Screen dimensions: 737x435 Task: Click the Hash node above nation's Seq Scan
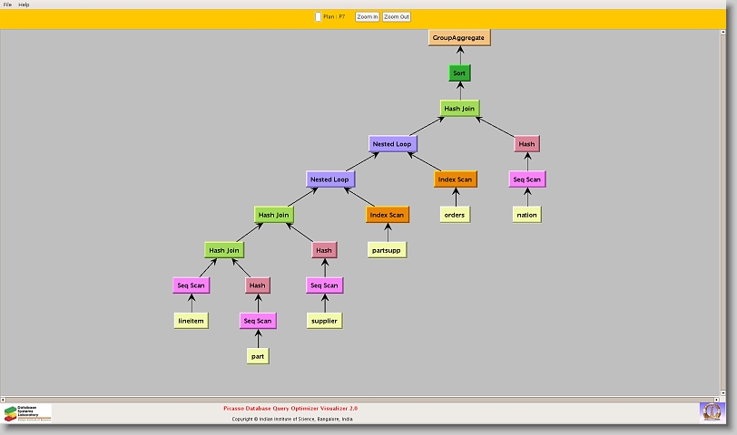[526, 144]
